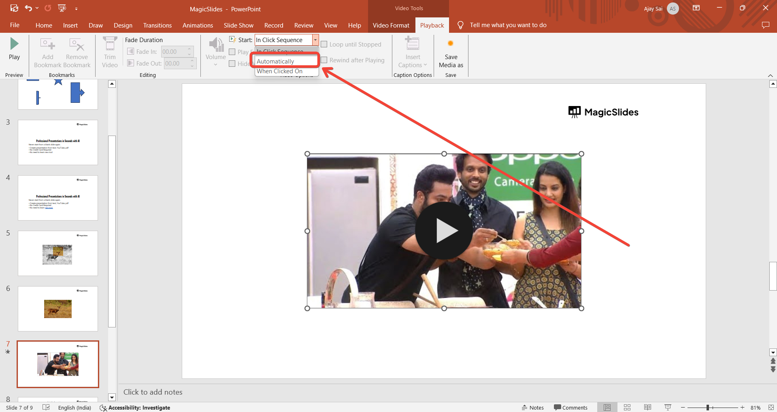Click the Start combo box arrow

(x=315, y=40)
